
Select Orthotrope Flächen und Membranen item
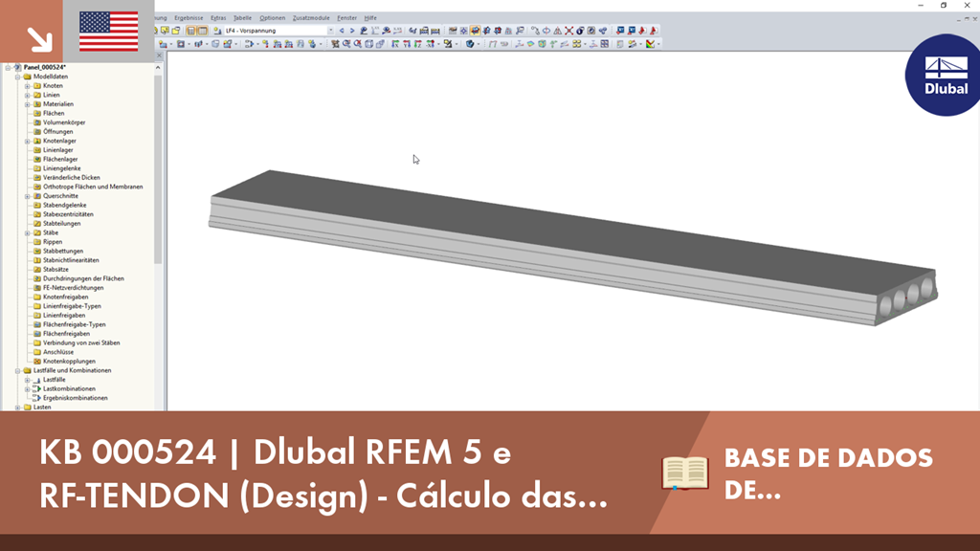pyautogui.click(x=93, y=187)
